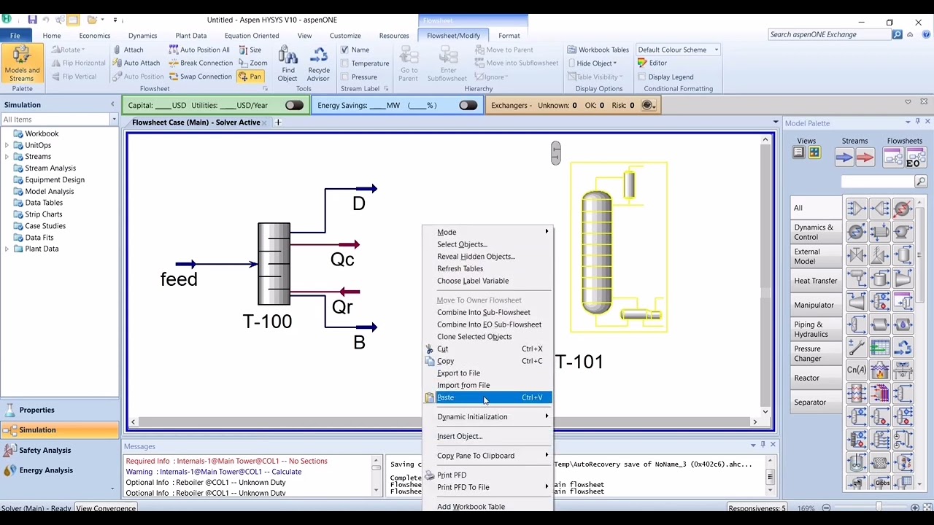Pick the Adjust wrench icon in the palette

(x=857, y=349)
